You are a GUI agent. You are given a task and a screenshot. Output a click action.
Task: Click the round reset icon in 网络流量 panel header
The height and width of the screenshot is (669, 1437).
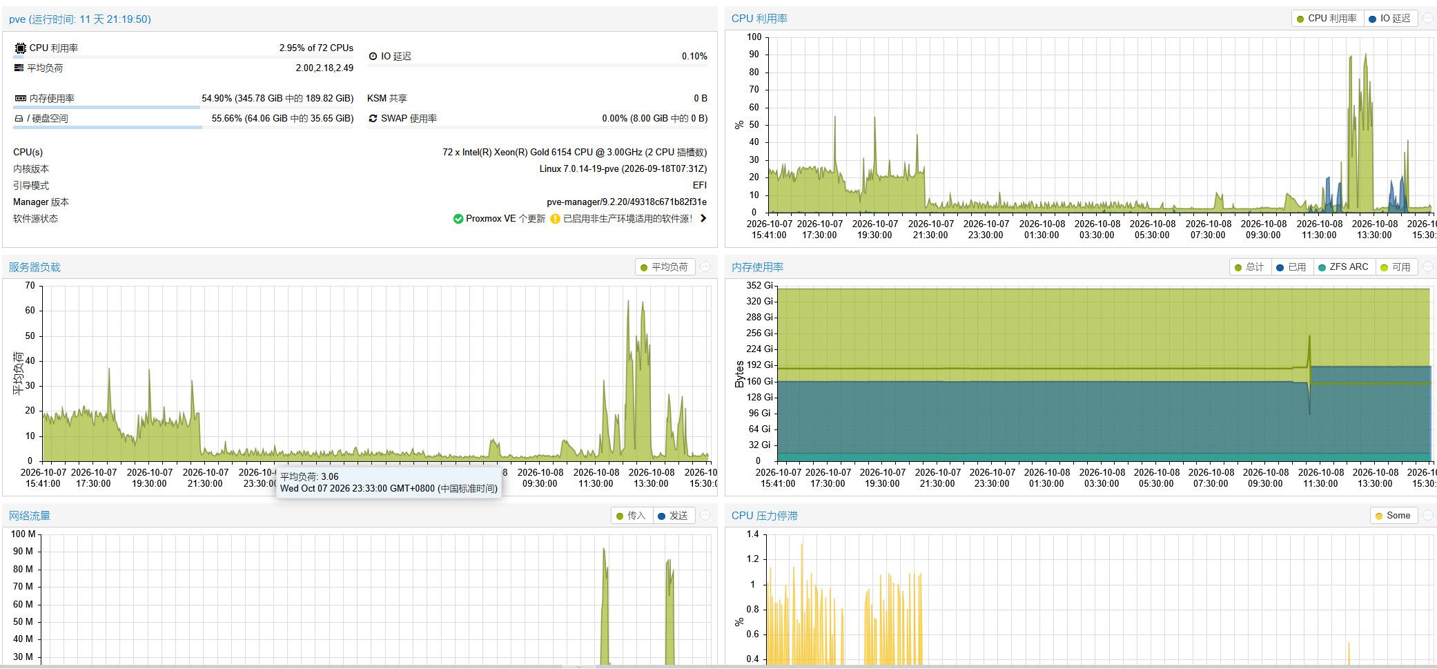coord(705,516)
